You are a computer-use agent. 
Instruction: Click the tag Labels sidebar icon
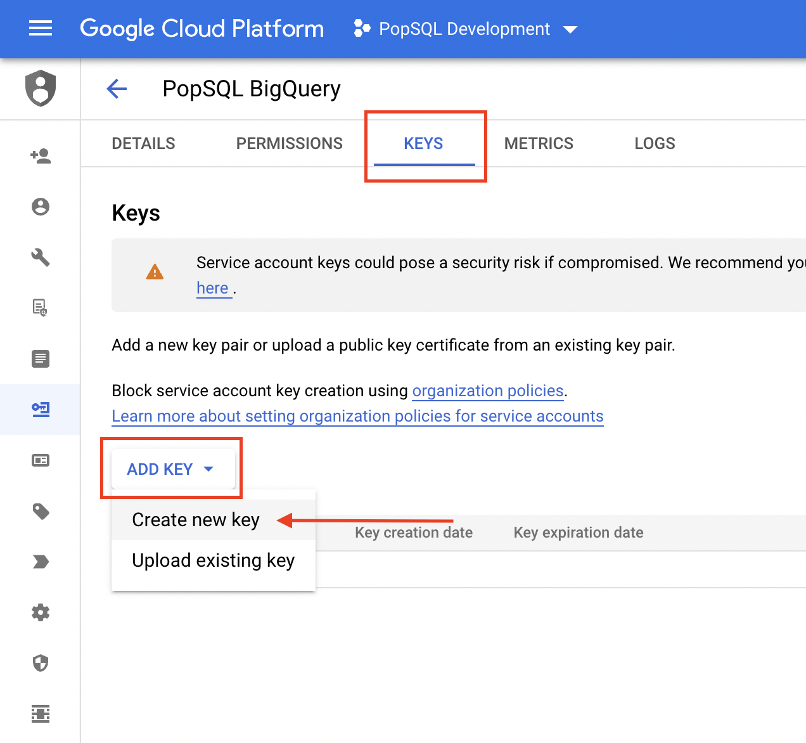[x=41, y=511]
